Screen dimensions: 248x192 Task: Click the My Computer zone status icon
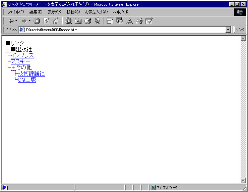153,188
